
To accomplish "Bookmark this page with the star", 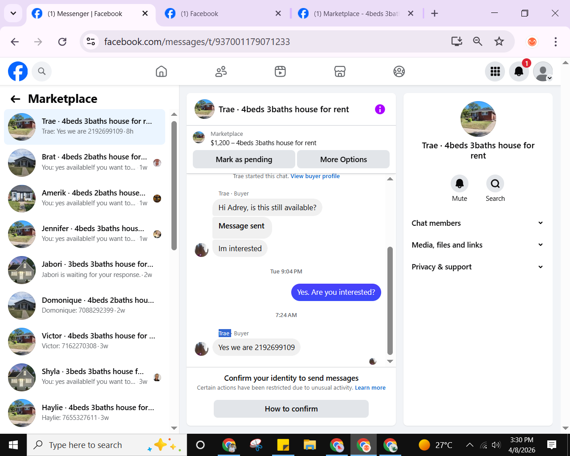I will [499, 41].
